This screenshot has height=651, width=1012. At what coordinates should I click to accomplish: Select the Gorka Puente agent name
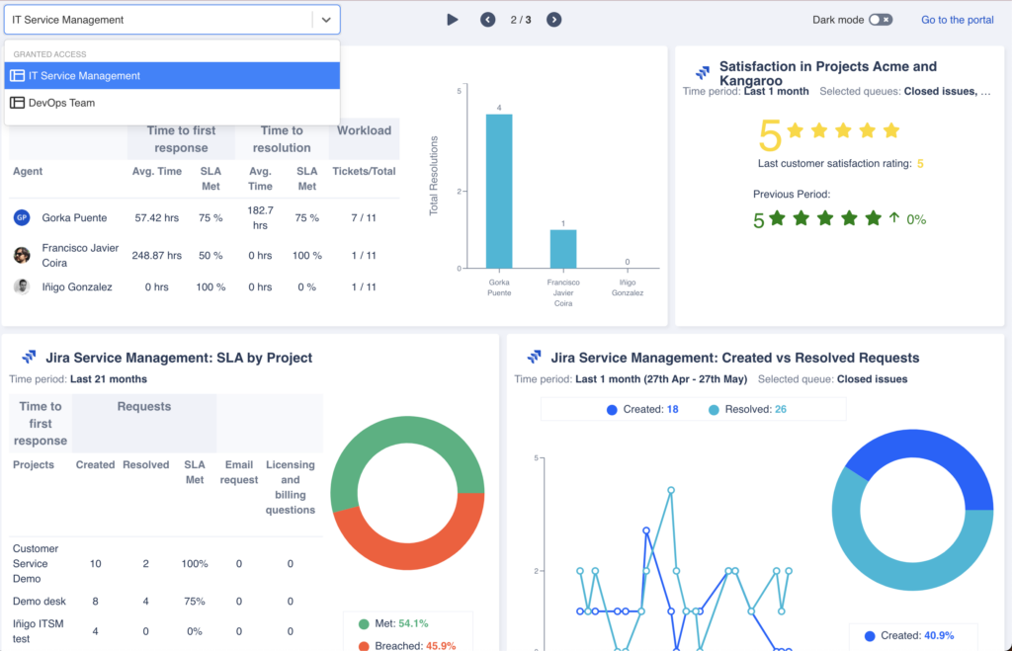tap(74, 217)
